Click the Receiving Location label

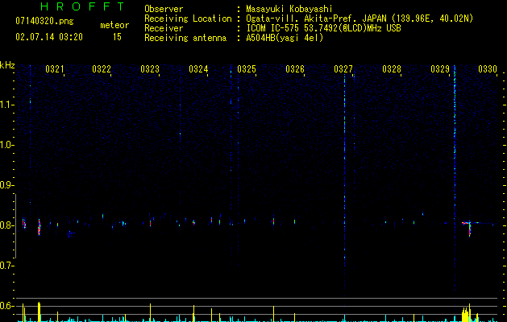188,19
